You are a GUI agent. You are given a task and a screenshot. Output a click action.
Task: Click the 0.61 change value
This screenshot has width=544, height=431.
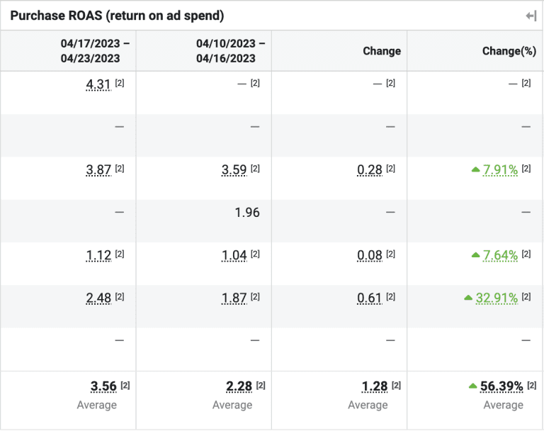pyautogui.click(x=370, y=298)
